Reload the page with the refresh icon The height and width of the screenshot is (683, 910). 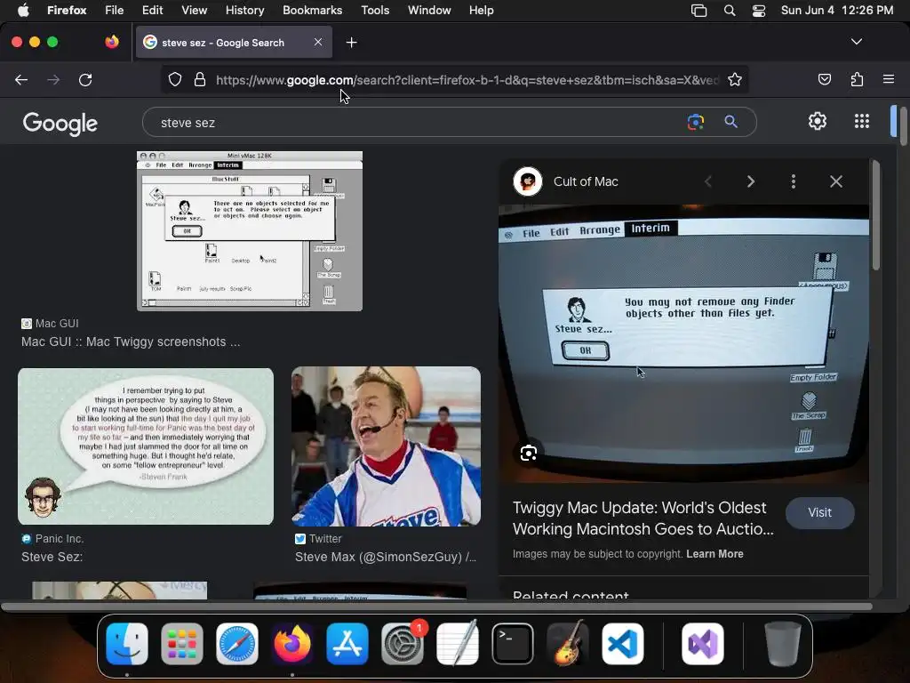point(85,79)
